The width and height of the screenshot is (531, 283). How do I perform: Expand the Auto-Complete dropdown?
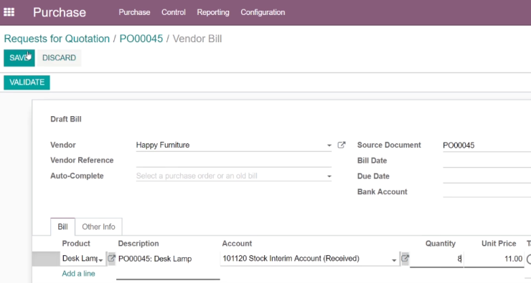pyautogui.click(x=329, y=176)
